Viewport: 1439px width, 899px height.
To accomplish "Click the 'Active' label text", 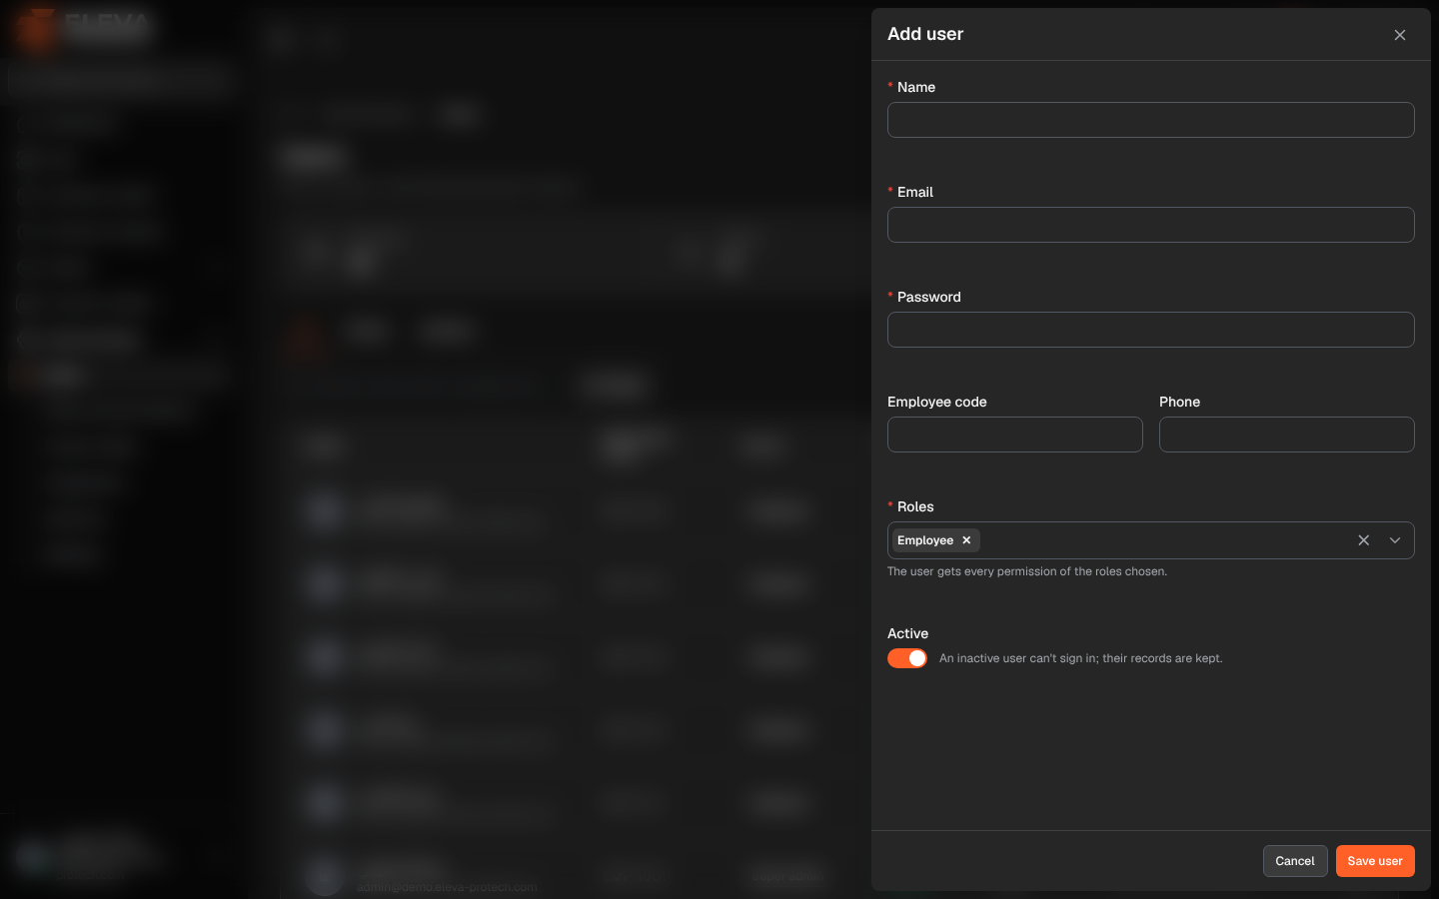I will 907,633.
